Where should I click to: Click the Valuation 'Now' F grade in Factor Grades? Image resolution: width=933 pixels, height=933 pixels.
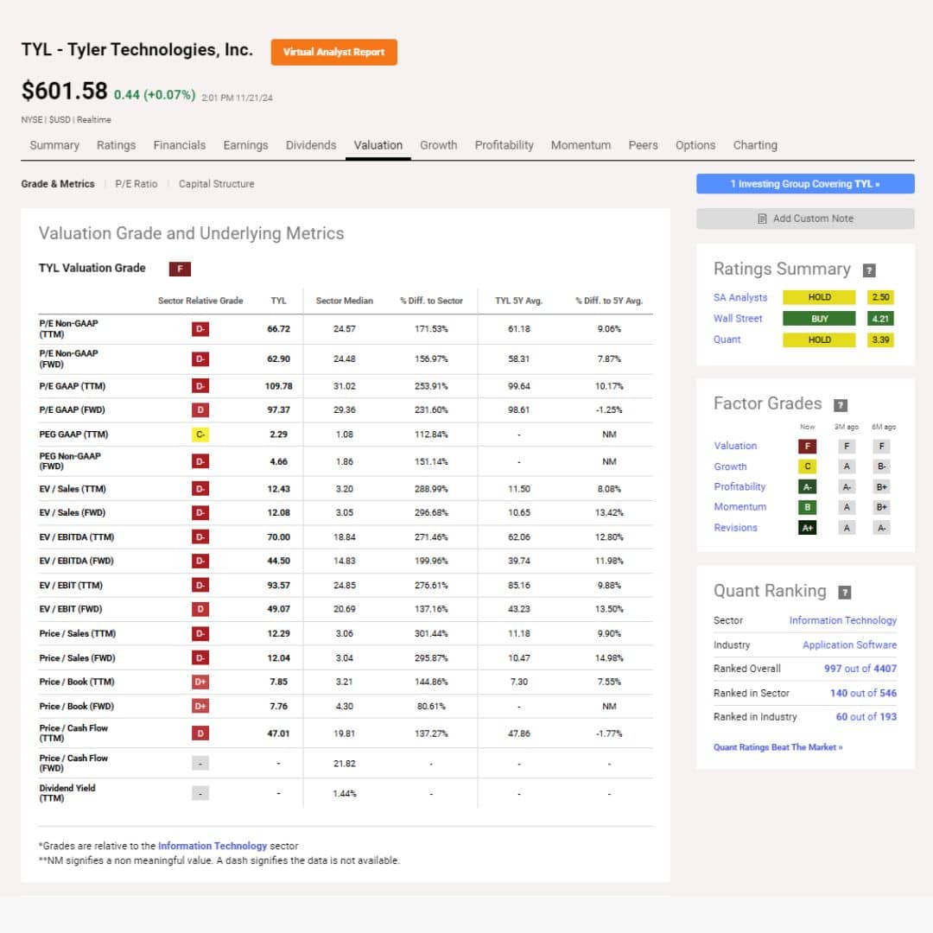click(x=807, y=447)
